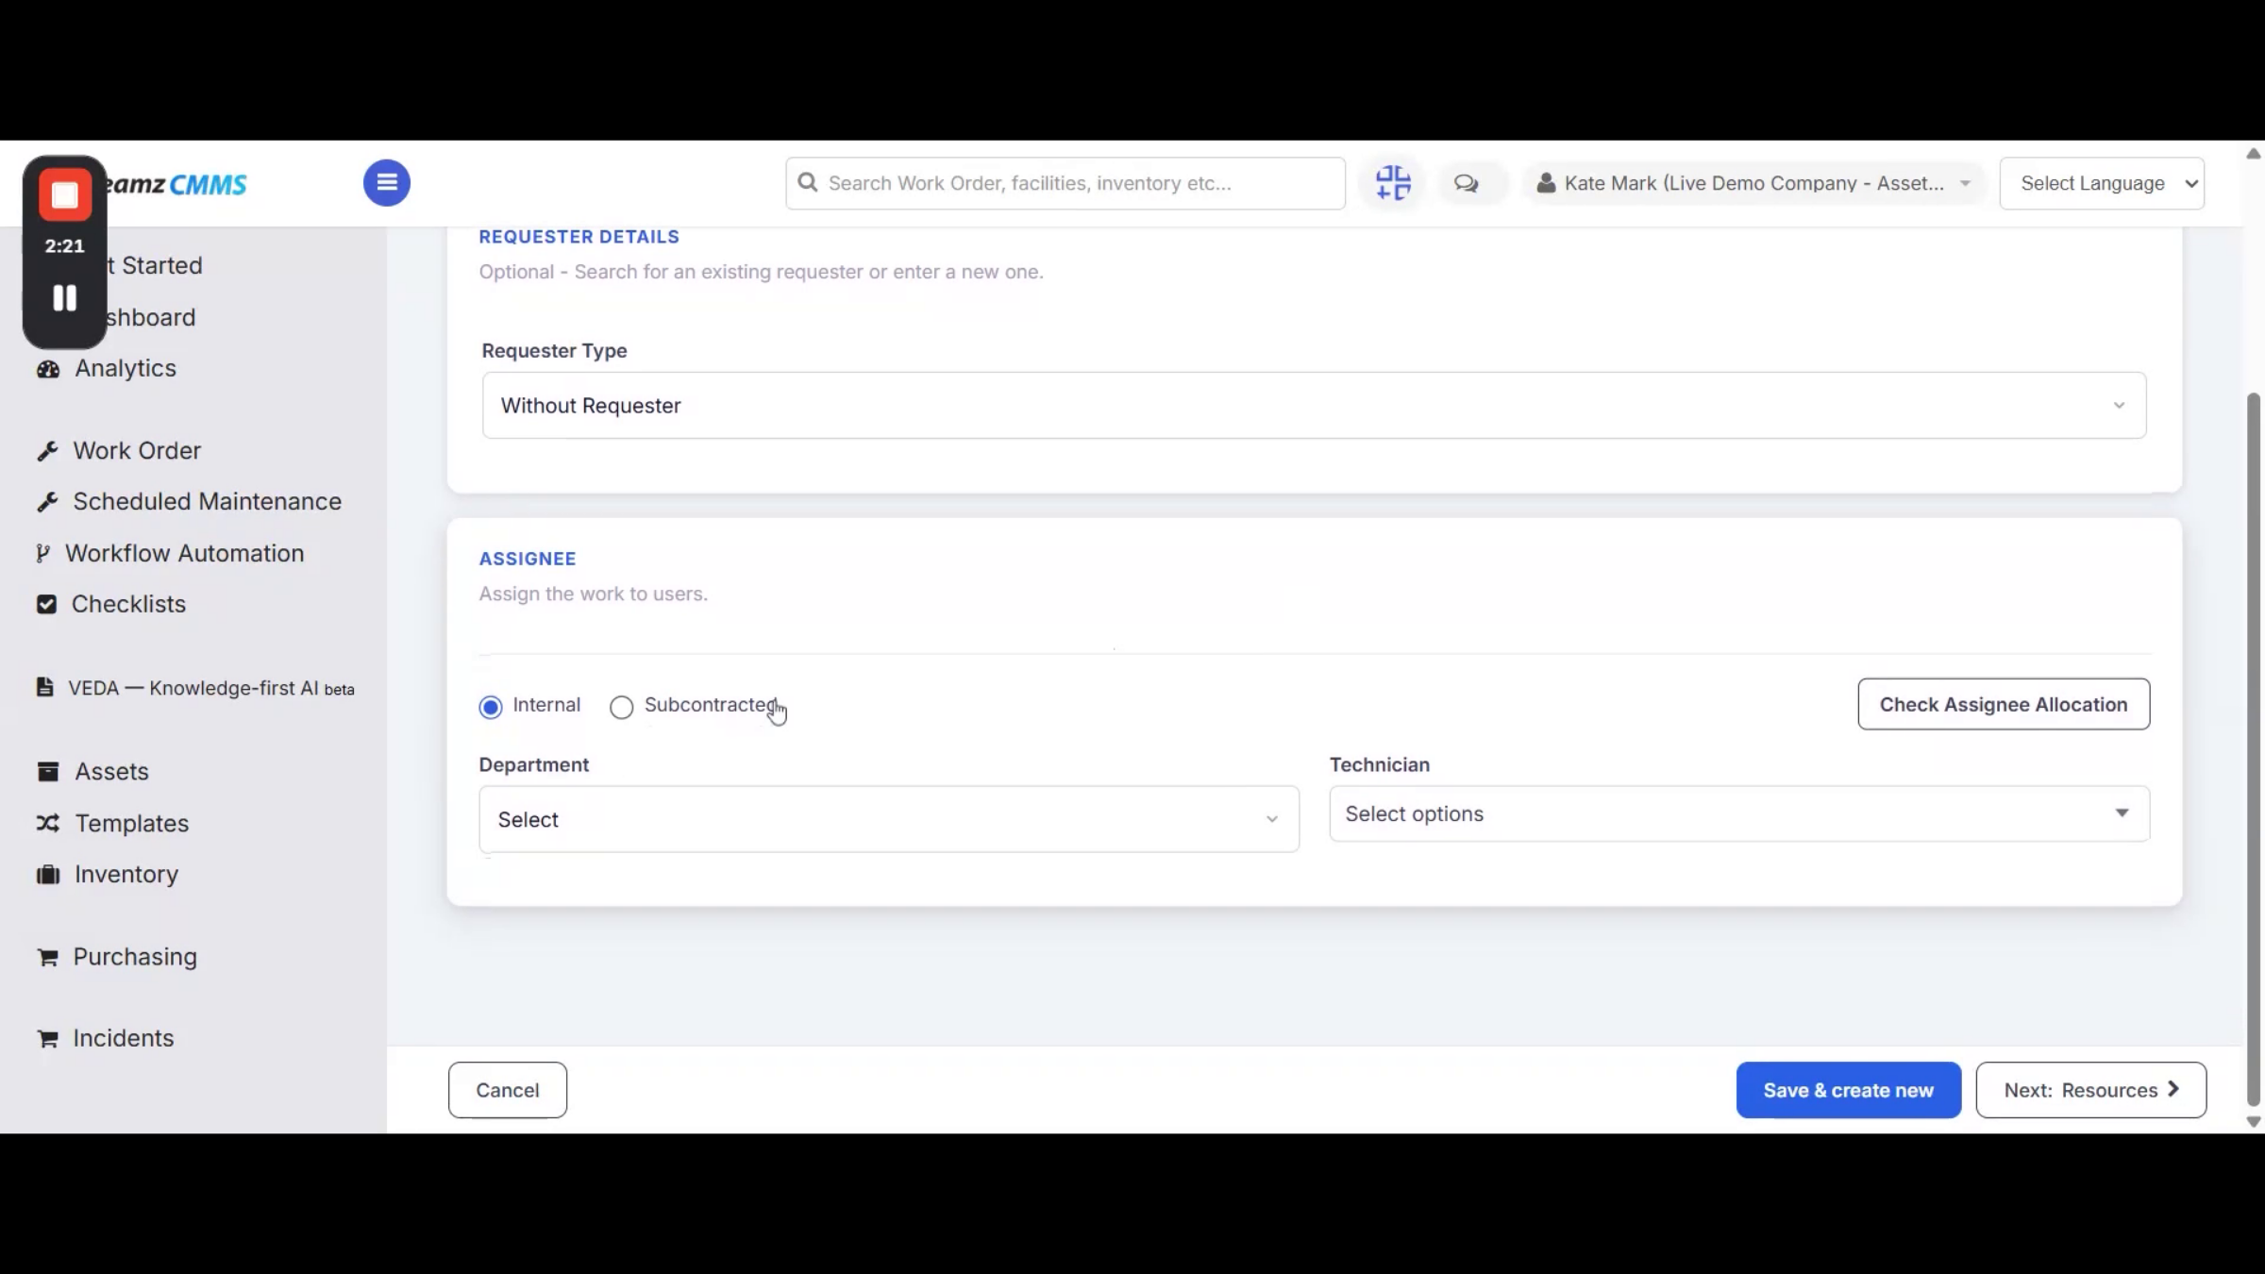Screen dimensions: 2265x1274
Task: Click the scrollbar up arrow
Action: click(2254, 153)
